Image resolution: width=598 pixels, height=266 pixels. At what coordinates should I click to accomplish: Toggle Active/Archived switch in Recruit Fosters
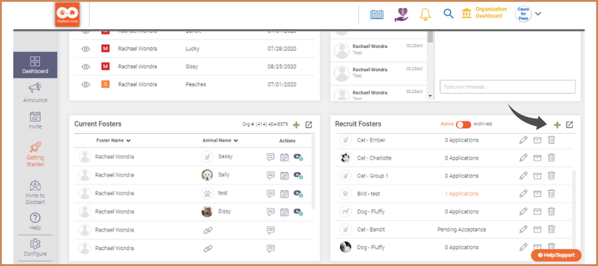464,124
